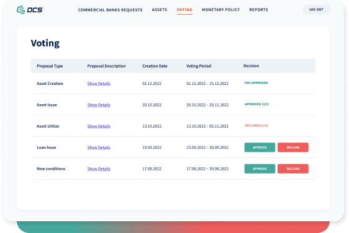The image size is (349, 233).
Task: Click voting period 01.12.2022 – 15.12.2022
Action: 207,84
